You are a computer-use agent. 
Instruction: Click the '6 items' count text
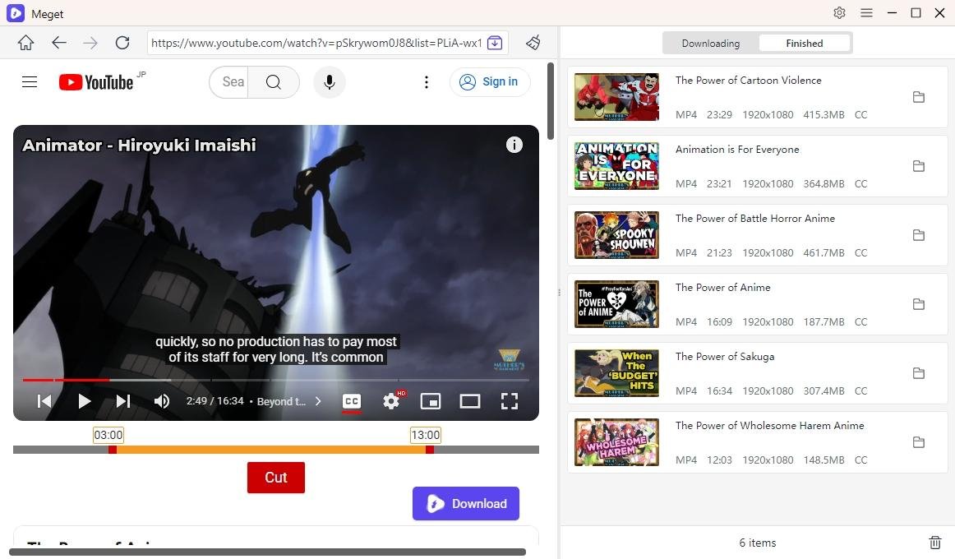tap(758, 543)
